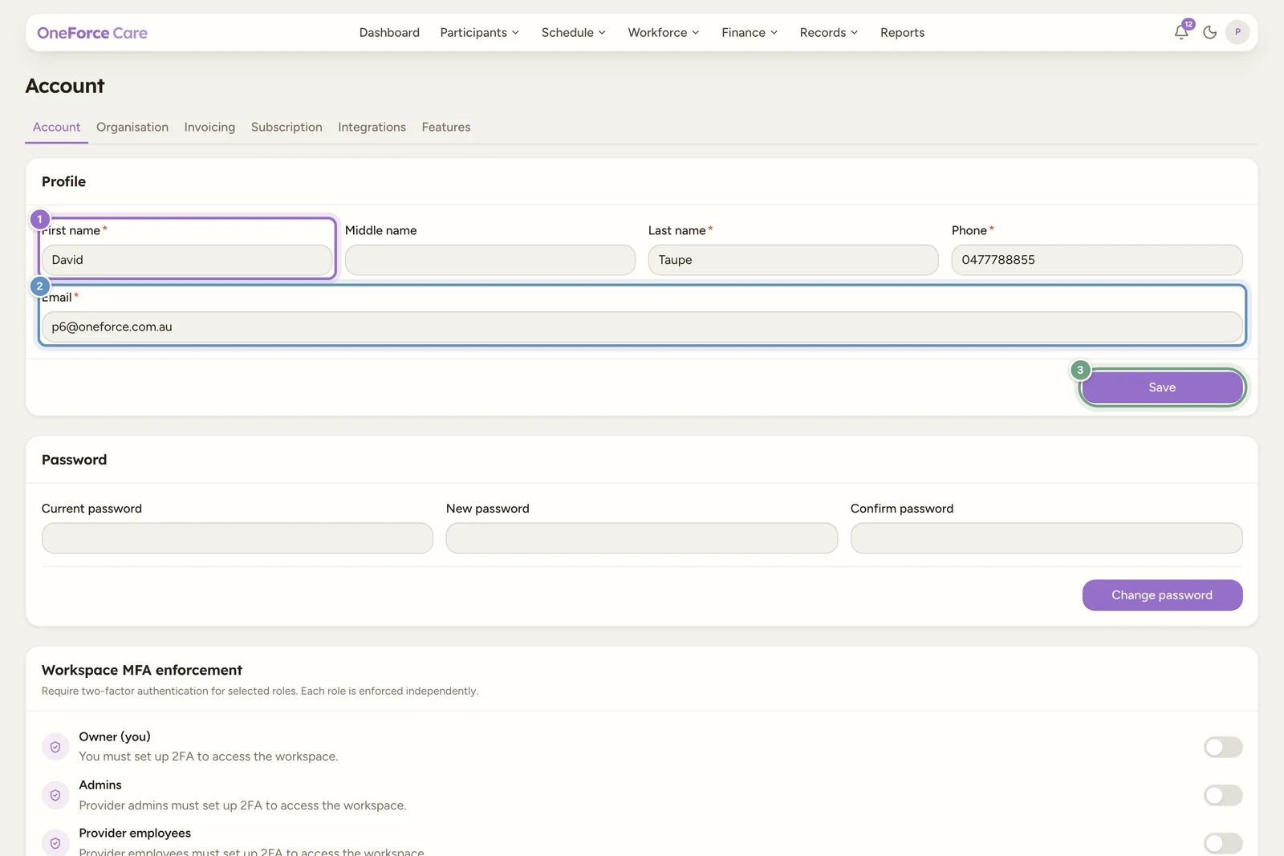1284x856 pixels.
Task: Switch to the Features tab
Action: (x=446, y=127)
